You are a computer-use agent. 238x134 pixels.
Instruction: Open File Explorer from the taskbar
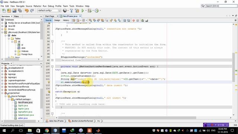30,130
